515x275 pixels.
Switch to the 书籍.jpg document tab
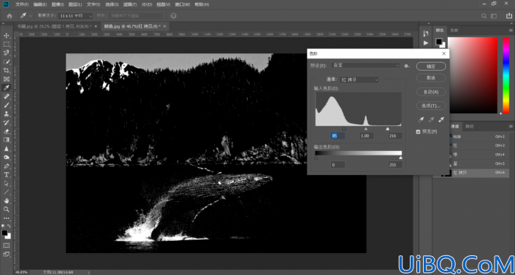point(54,26)
